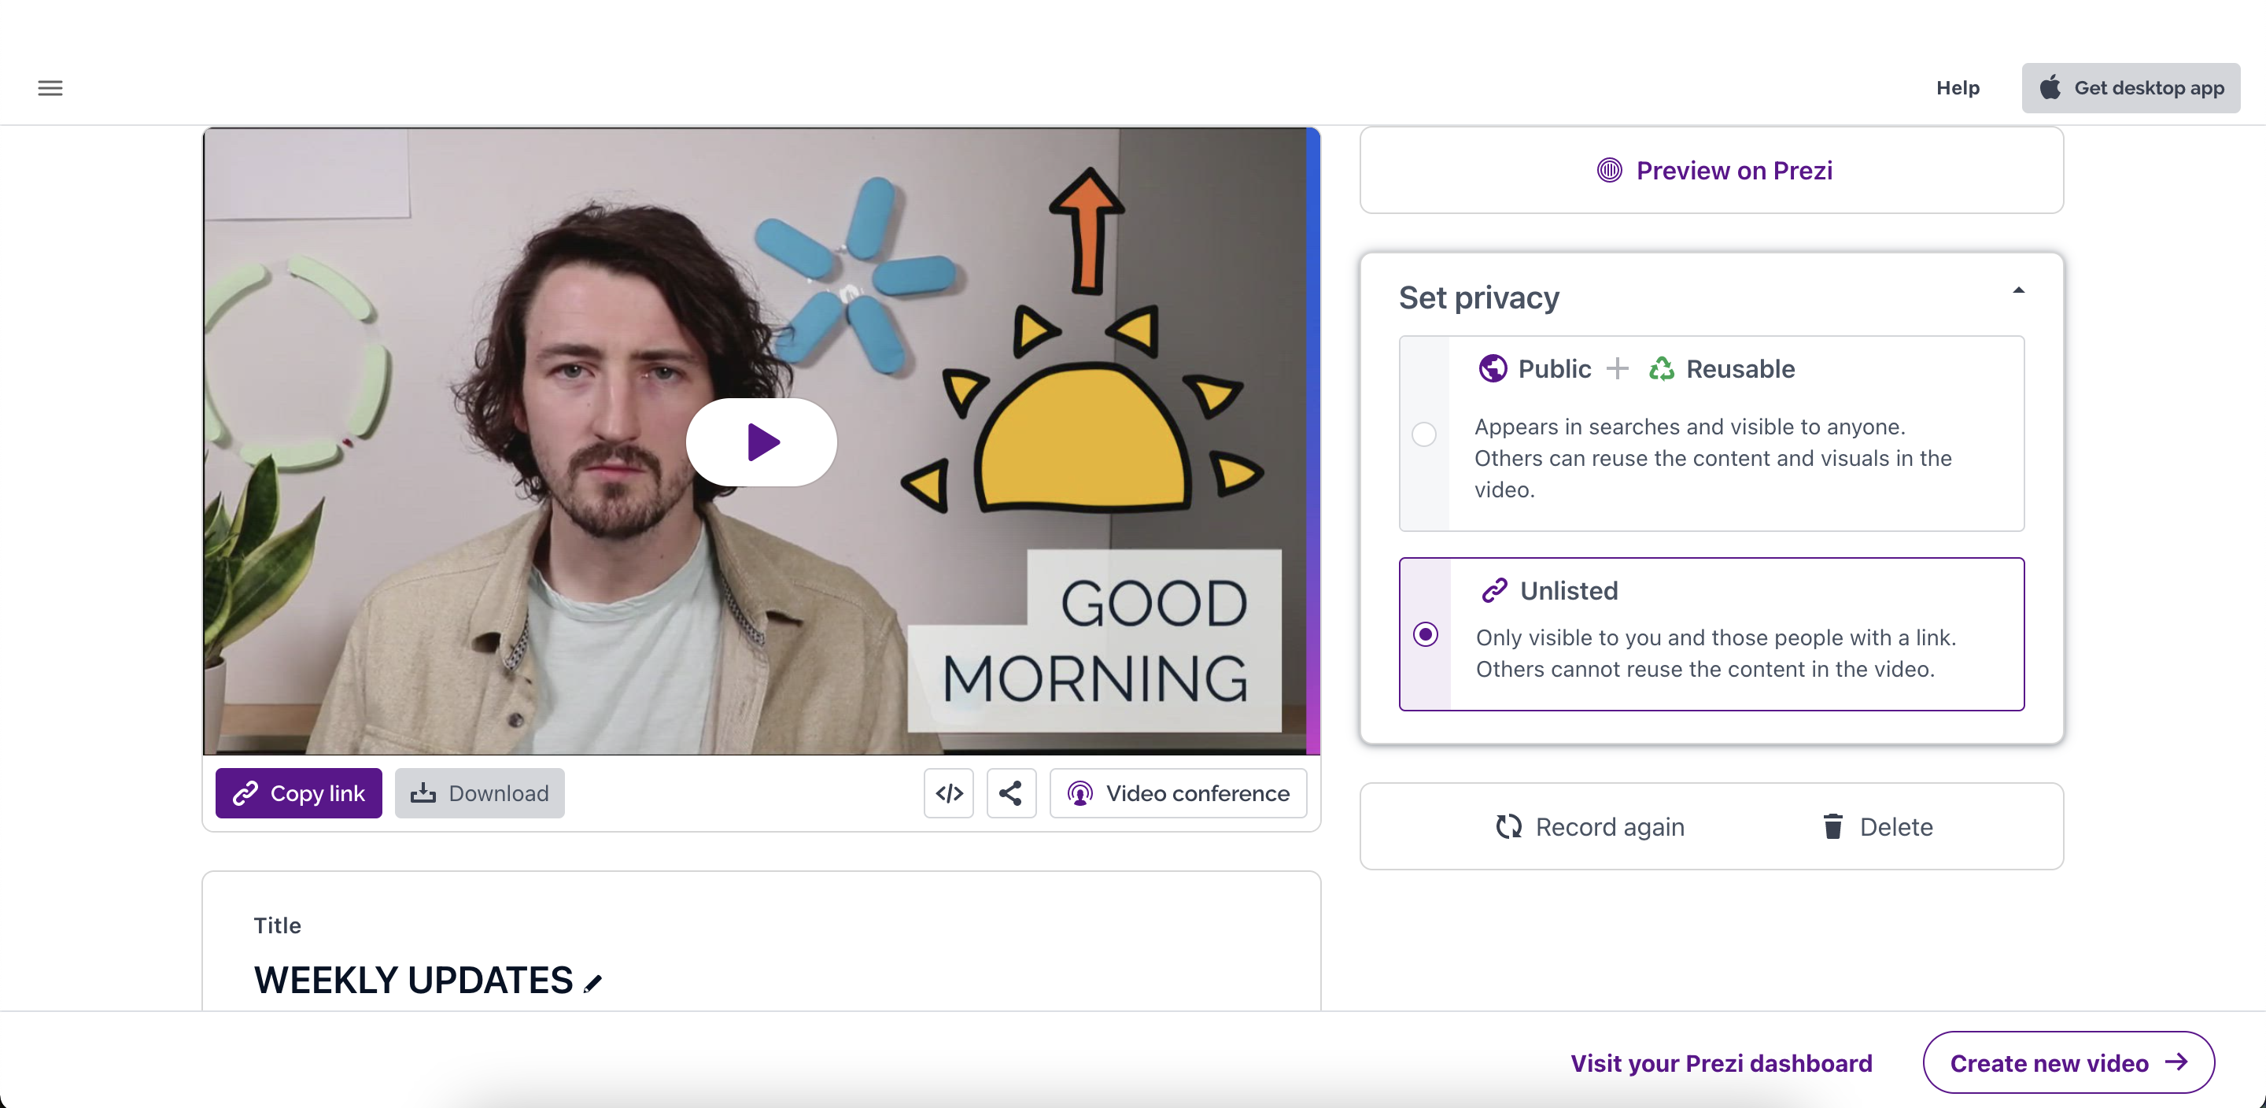Select the Public Reusable radio button
Viewport: 2266px width, 1108px height.
1424,434
